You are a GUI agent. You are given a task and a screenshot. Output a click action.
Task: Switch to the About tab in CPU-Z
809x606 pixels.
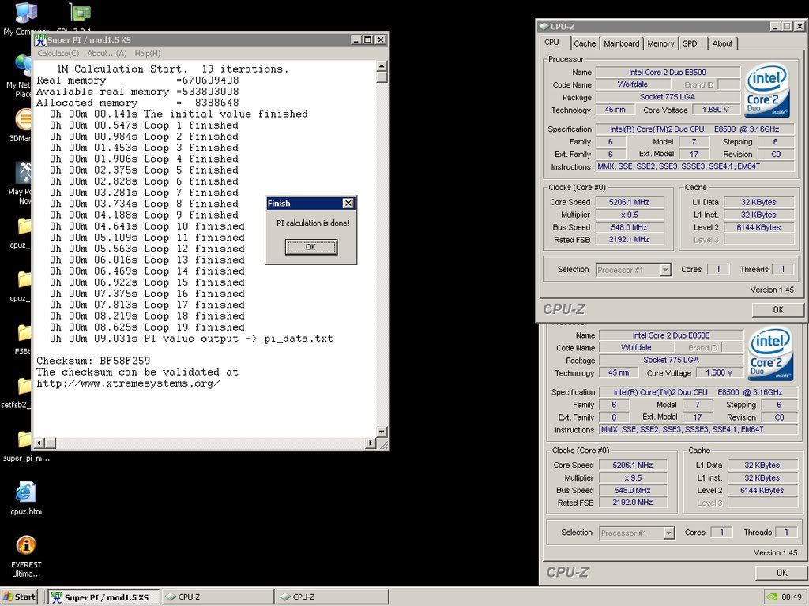tap(722, 44)
